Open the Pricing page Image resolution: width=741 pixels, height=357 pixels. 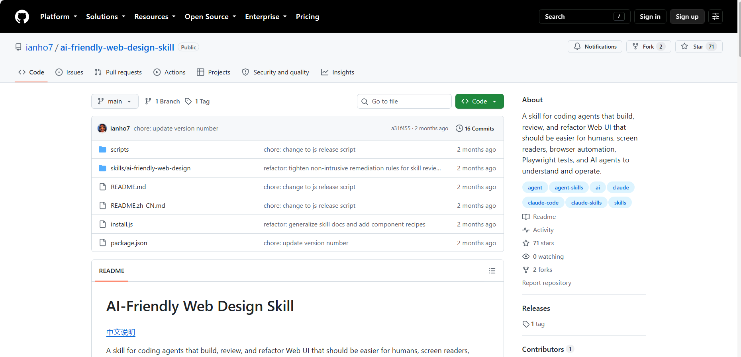(x=308, y=16)
